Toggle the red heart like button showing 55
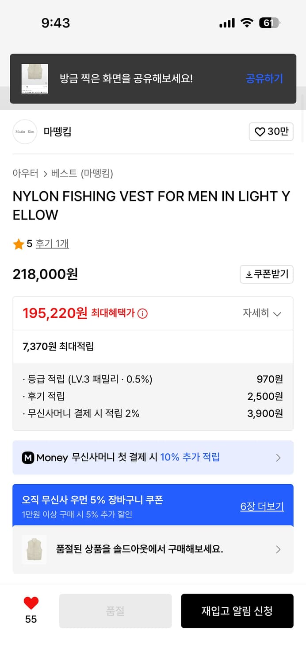 point(30,602)
